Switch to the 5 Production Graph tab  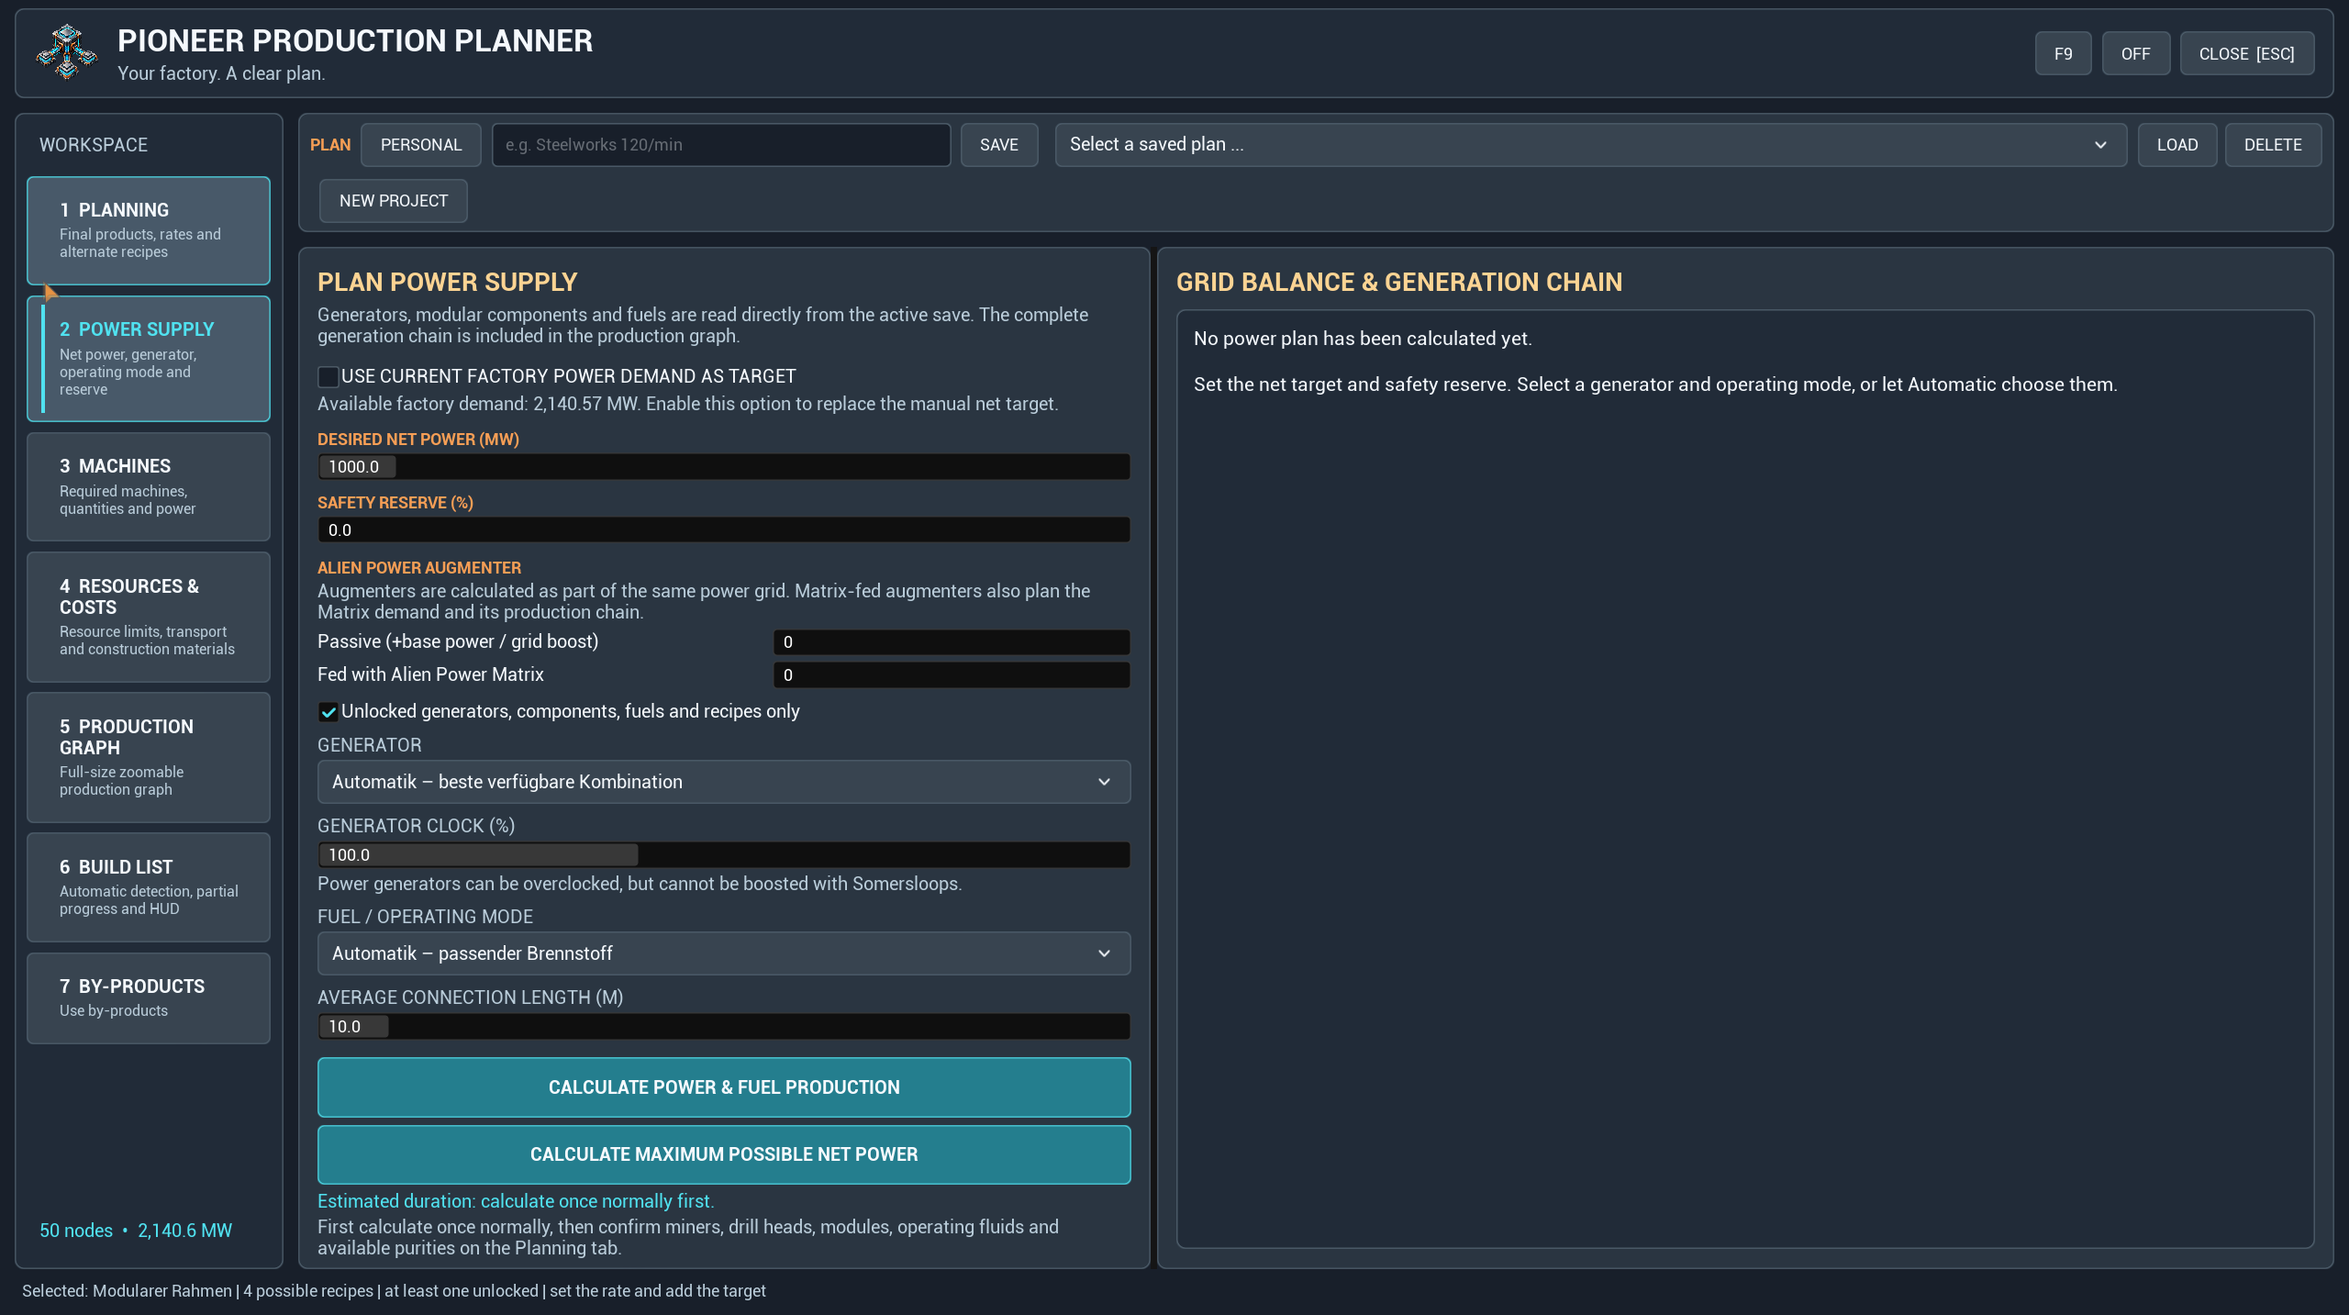point(149,757)
